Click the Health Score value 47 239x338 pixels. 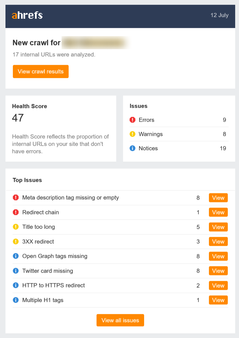click(18, 118)
